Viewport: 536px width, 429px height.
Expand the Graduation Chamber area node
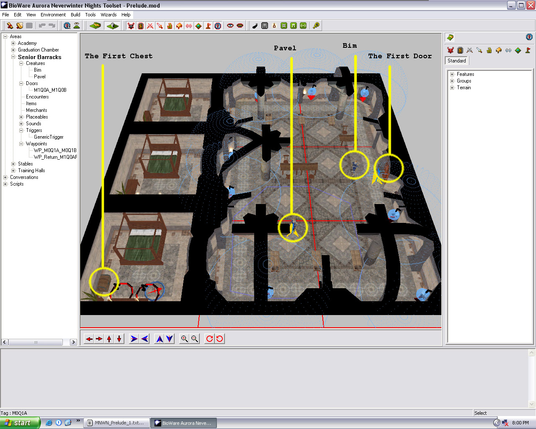coord(13,50)
